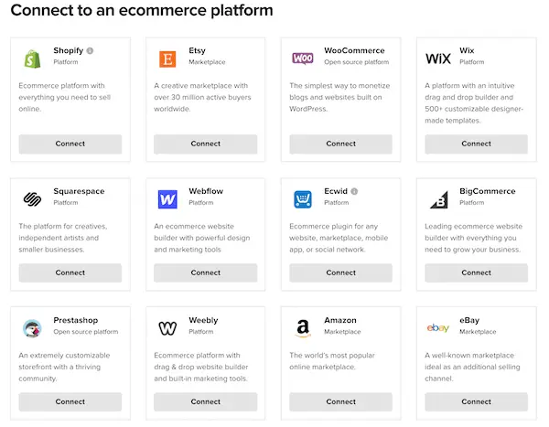This screenshot has width=549, height=427.
Task: Click Amazon description 'world's most popular online marketplace'
Action: (332, 361)
